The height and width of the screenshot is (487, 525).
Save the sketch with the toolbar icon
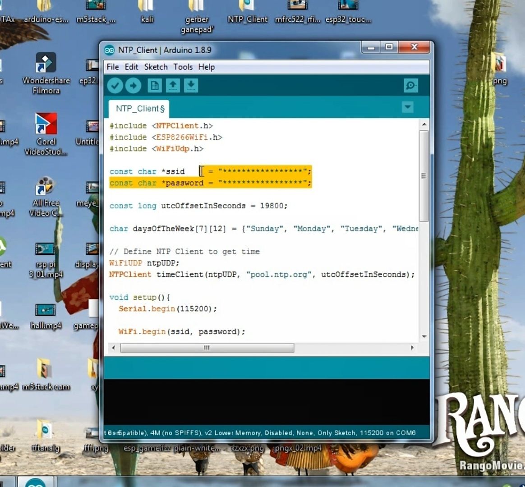[x=191, y=85]
